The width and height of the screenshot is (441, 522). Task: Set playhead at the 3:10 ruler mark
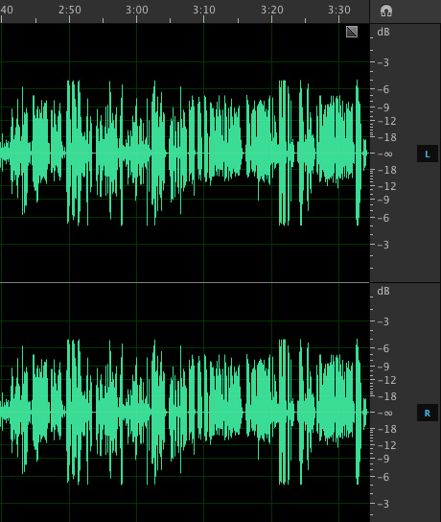[x=204, y=10]
